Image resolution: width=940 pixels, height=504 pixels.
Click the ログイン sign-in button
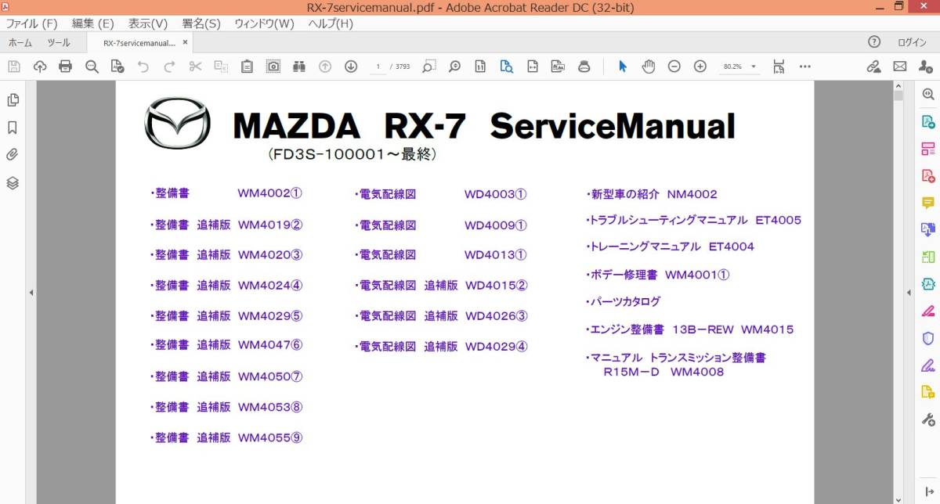(912, 42)
